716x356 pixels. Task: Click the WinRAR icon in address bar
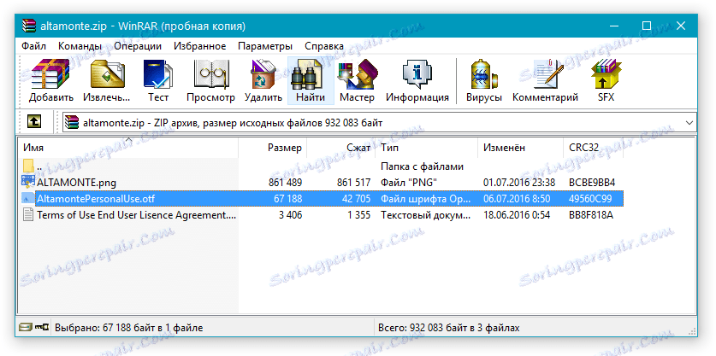(71, 123)
